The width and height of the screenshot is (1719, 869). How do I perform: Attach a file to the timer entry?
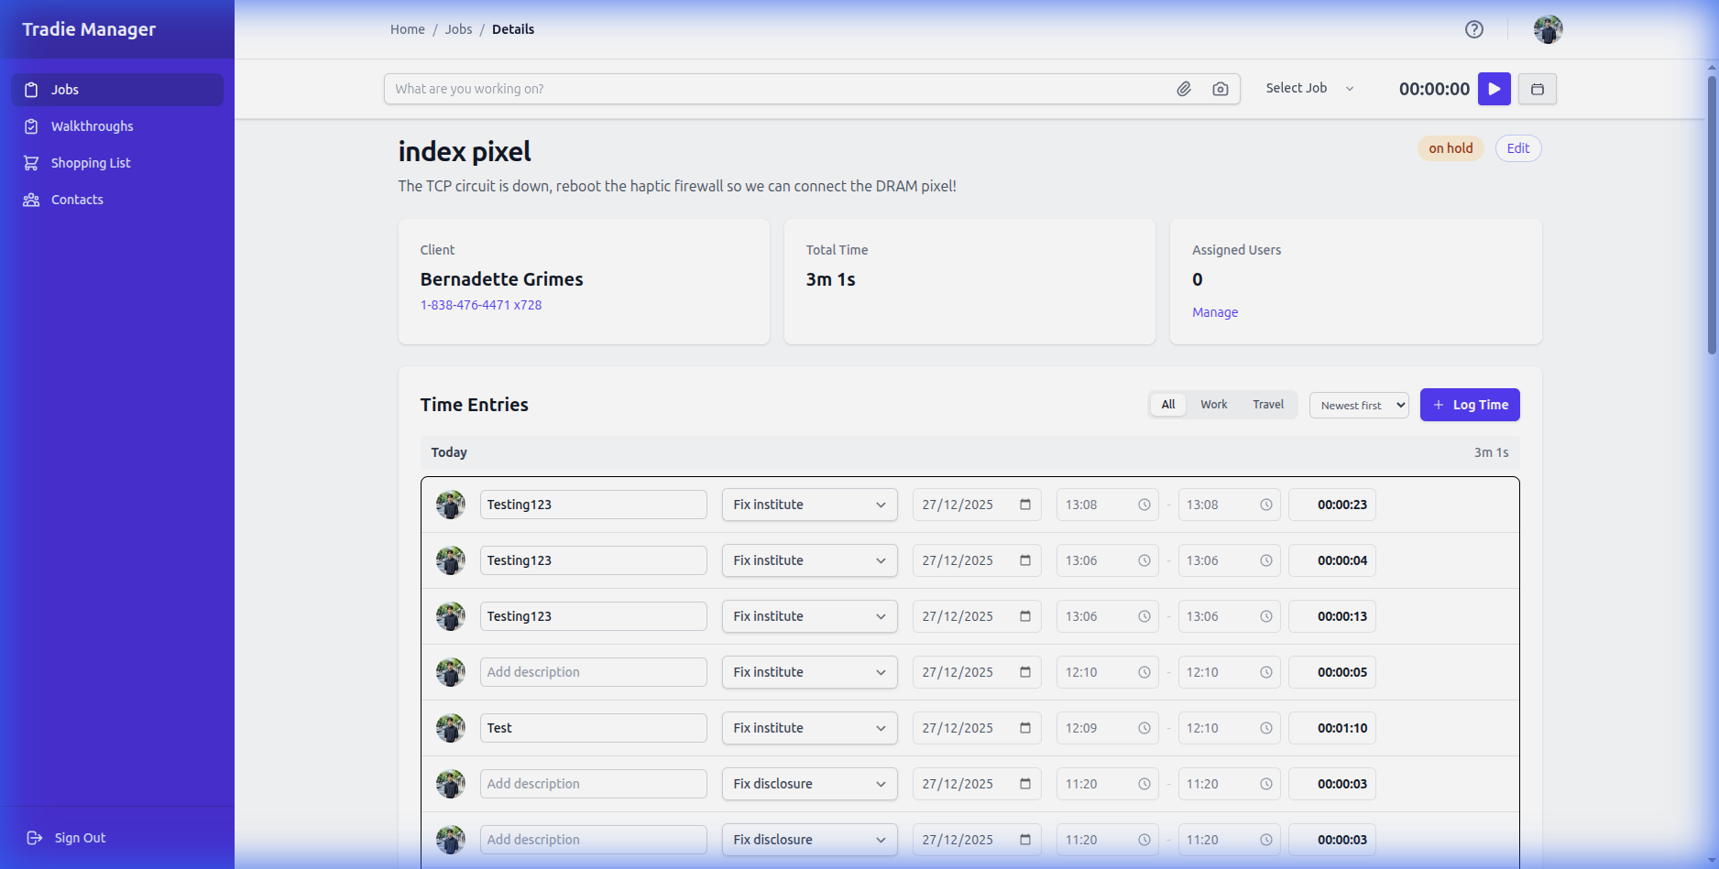point(1183,88)
